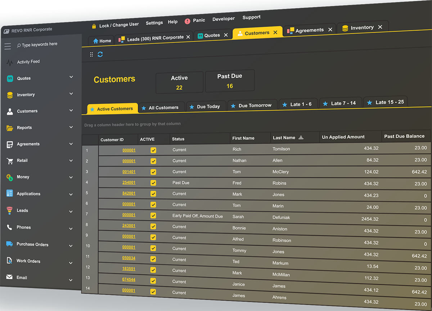Click the Type keywords here search field

coord(40,44)
